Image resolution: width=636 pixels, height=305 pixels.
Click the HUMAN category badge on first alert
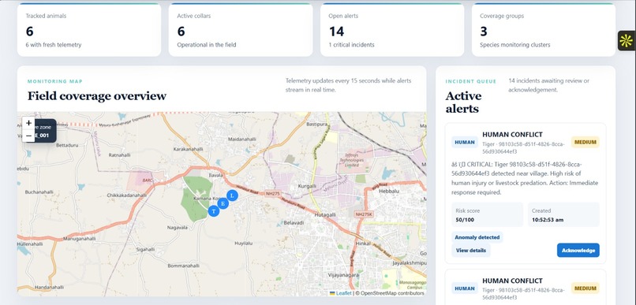pos(465,142)
